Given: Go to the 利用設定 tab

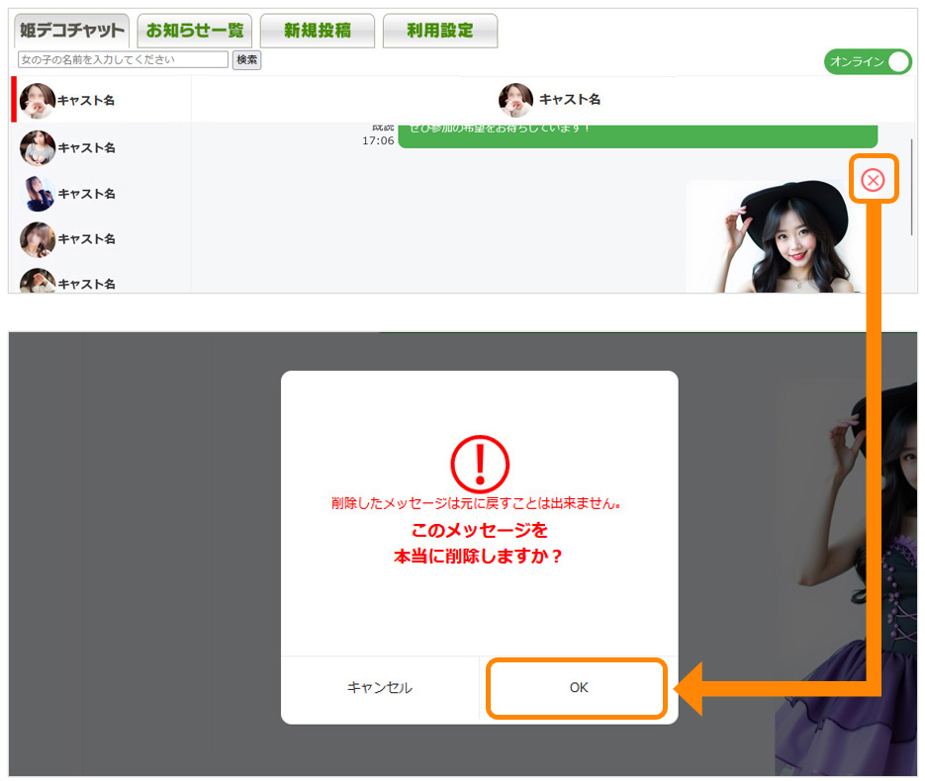Looking at the screenshot, I should [440, 31].
